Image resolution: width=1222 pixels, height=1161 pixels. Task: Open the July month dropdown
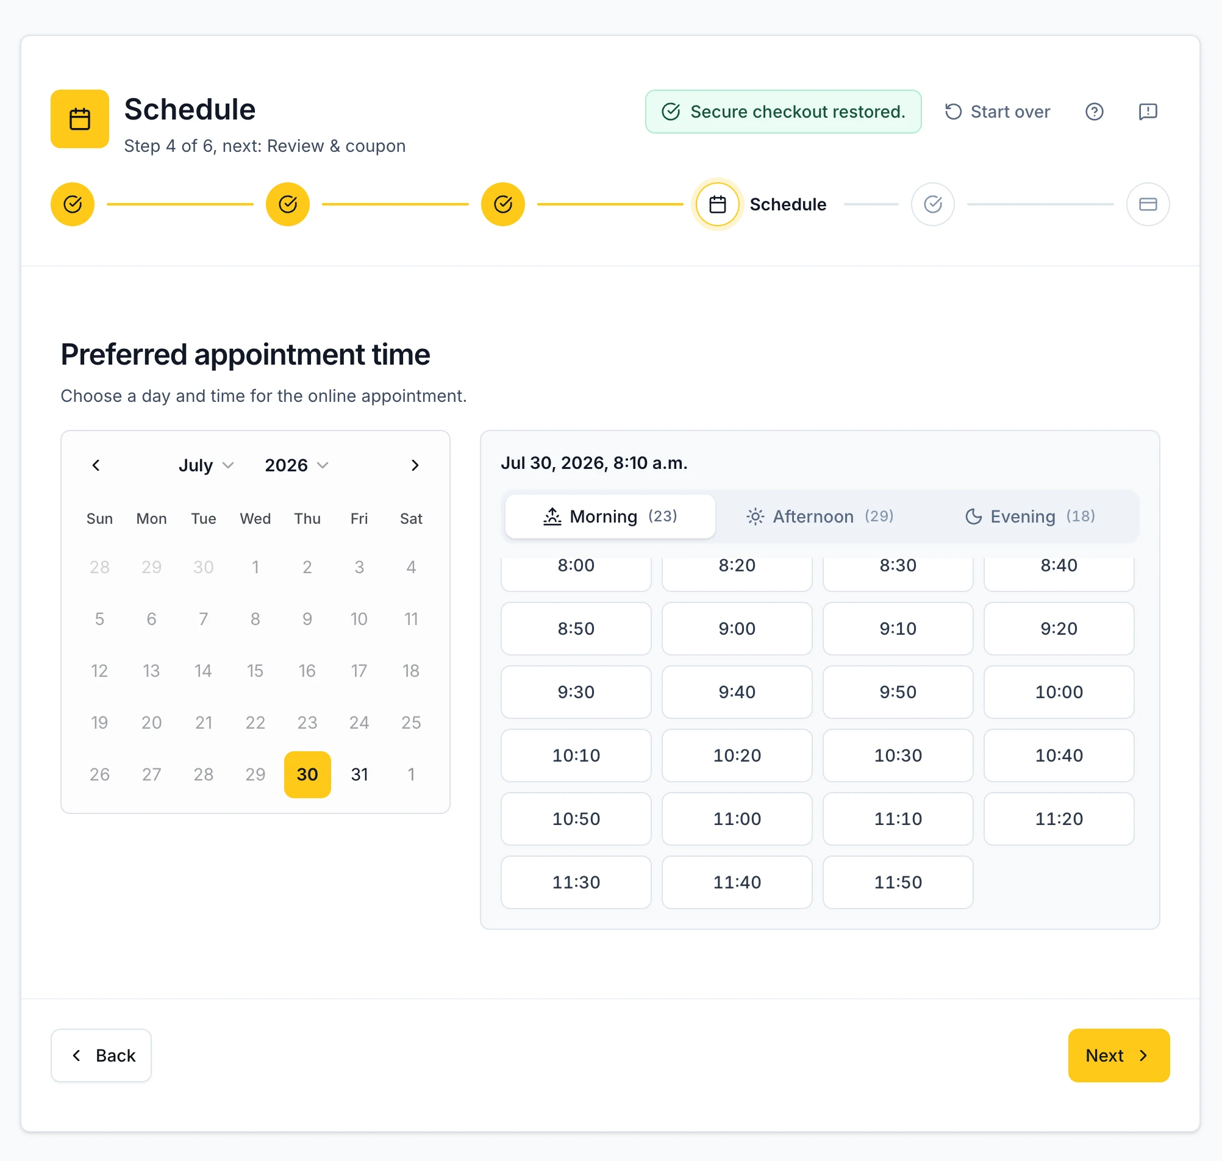[206, 465]
